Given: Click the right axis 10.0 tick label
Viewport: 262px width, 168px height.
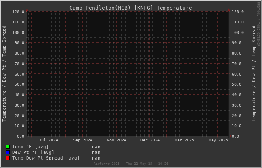Looking at the screenshot, I should [237, 126].
